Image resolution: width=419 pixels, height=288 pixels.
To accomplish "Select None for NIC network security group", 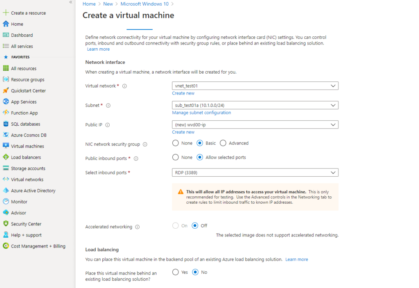I will click(175, 143).
